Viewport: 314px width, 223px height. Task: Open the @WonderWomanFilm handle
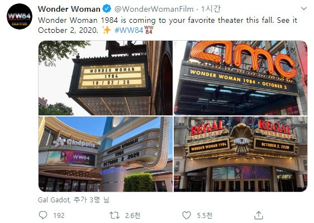tap(154, 9)
